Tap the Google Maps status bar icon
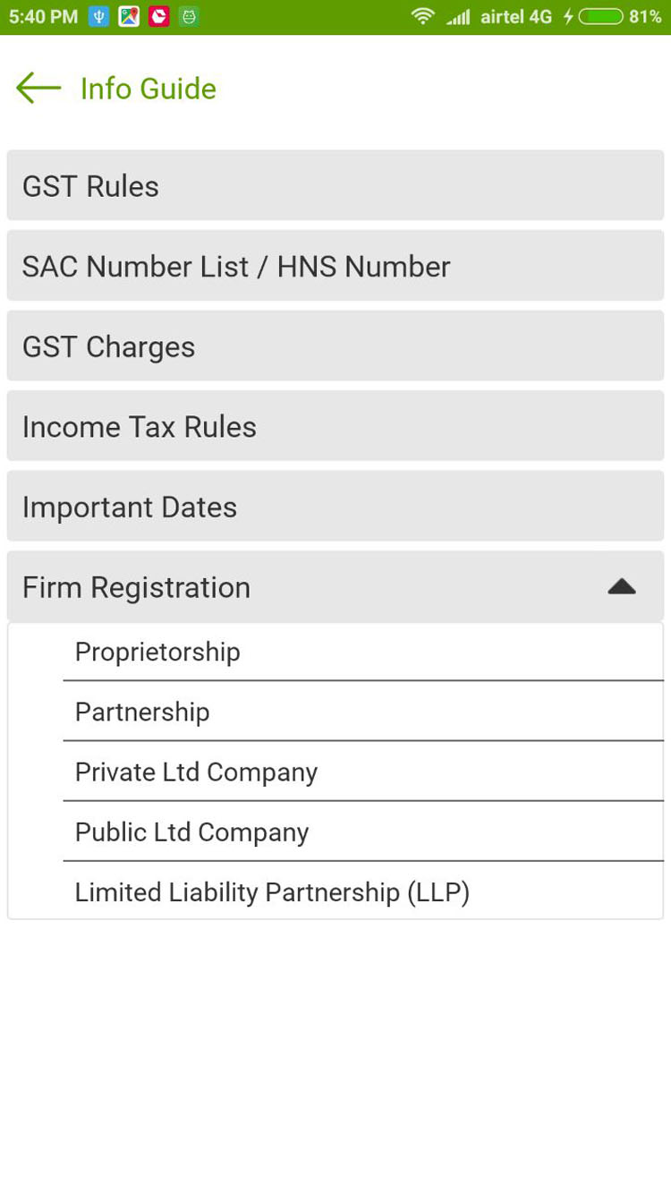Screen dimensions: 671x1177 point(129,16)
